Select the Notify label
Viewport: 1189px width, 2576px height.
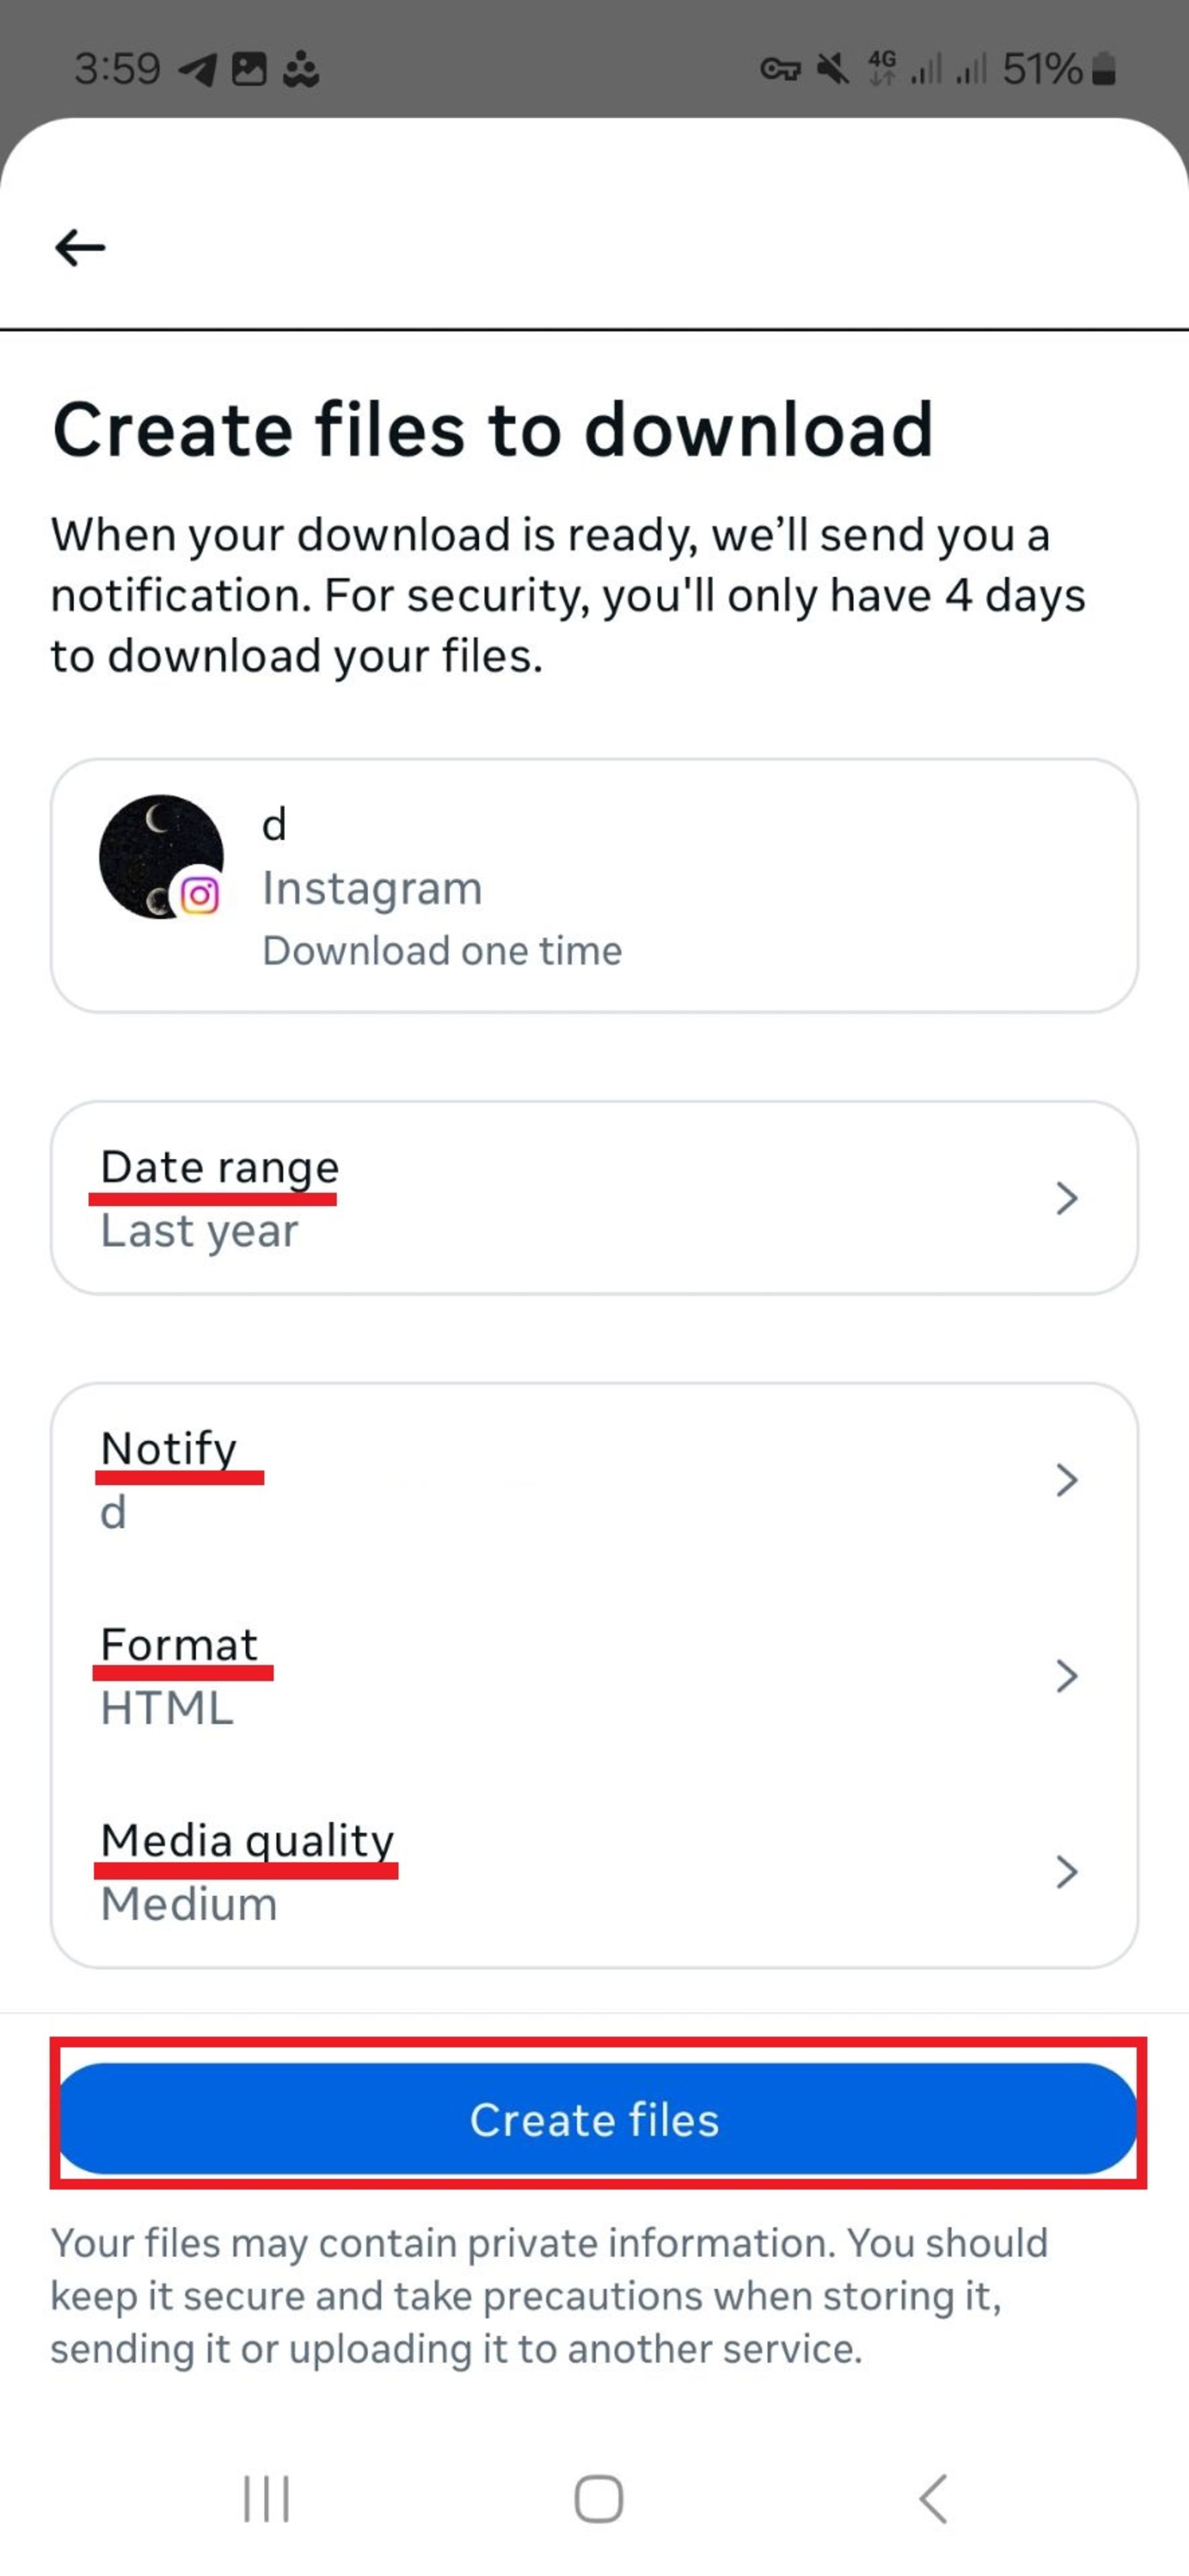(x=169, y=1448)
